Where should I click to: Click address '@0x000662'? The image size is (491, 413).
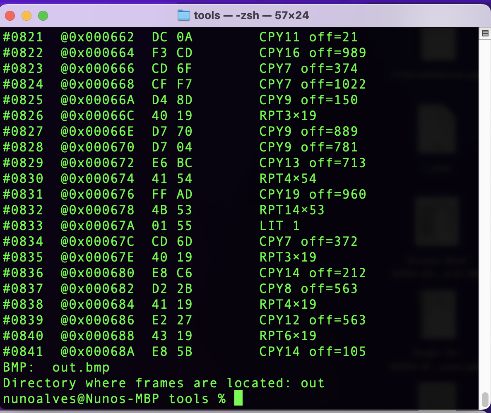(97, 37)
